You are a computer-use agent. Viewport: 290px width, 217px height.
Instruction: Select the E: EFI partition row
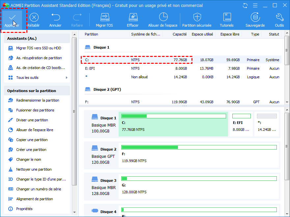click(181, 68)
